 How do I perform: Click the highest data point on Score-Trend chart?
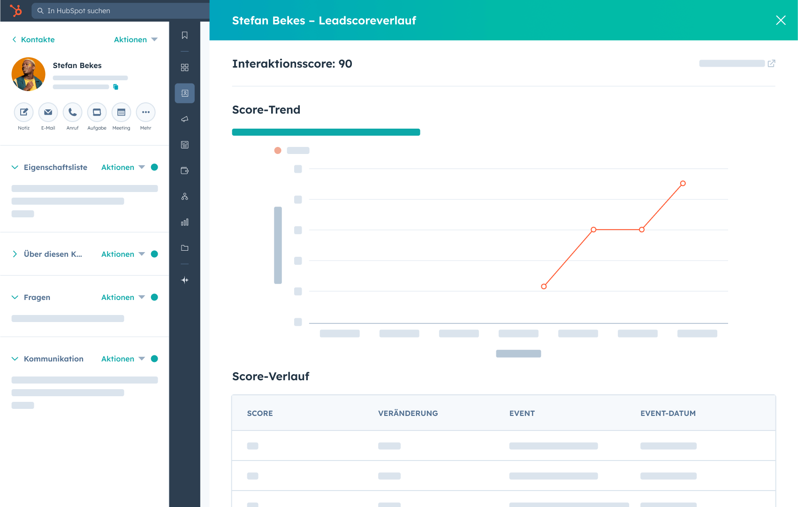pos(683,184)
